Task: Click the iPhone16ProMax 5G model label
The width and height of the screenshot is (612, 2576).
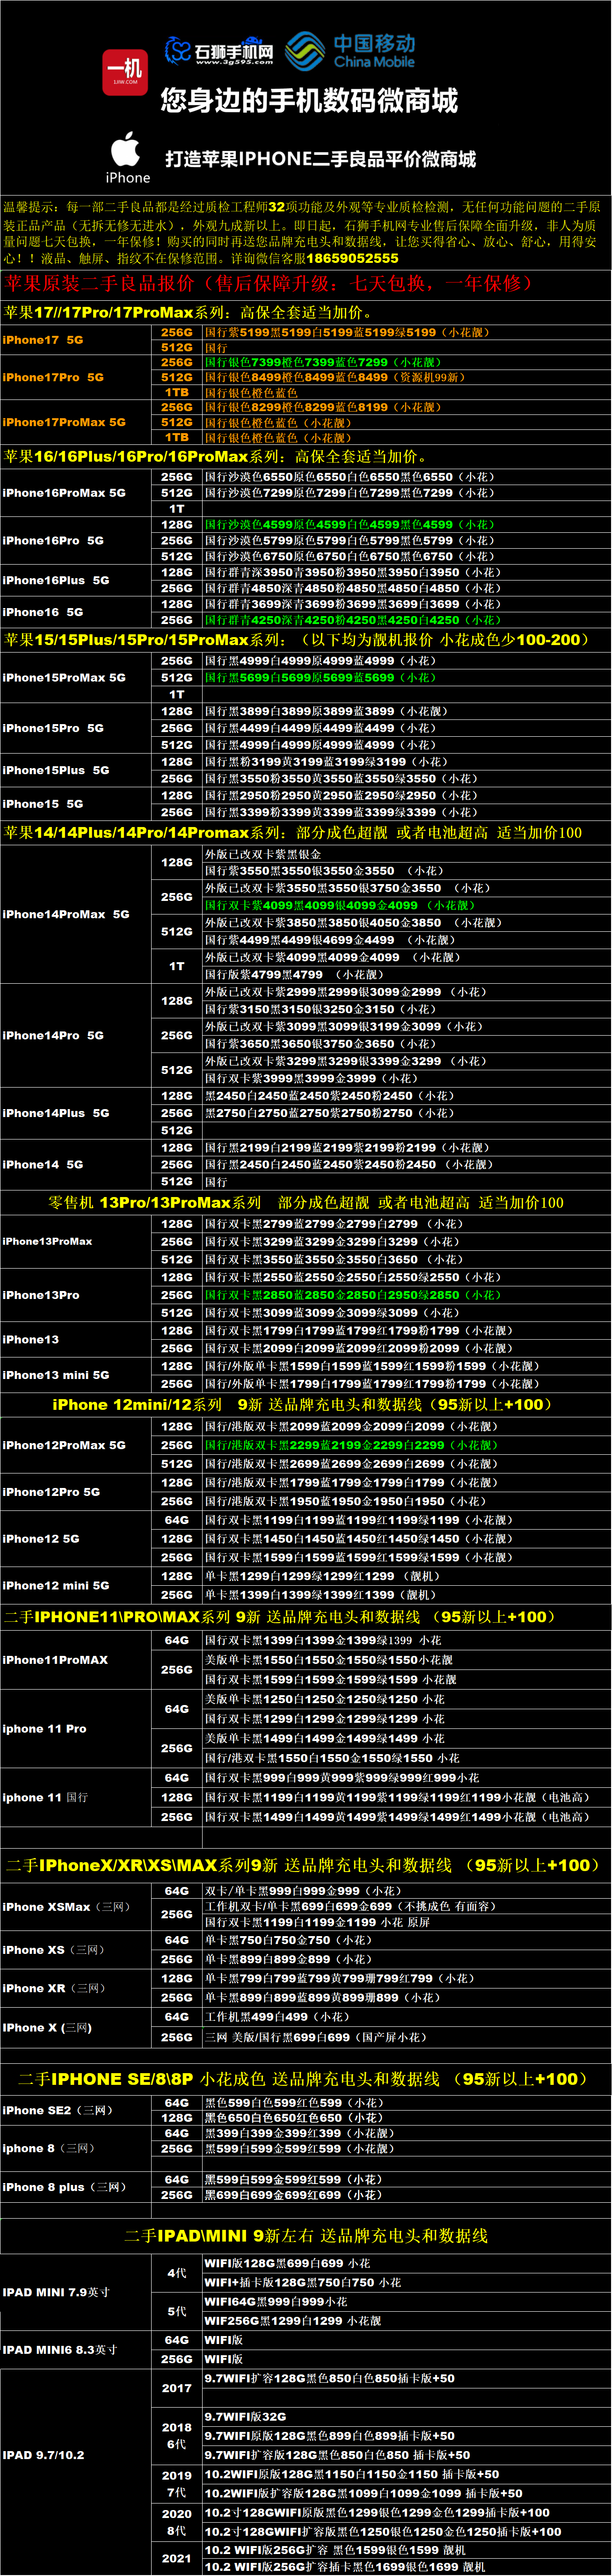Action: pyautogui.click(x=64, y=493)
